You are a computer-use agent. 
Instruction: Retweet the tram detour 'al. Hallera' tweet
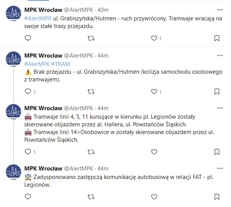tap(91, 152)
